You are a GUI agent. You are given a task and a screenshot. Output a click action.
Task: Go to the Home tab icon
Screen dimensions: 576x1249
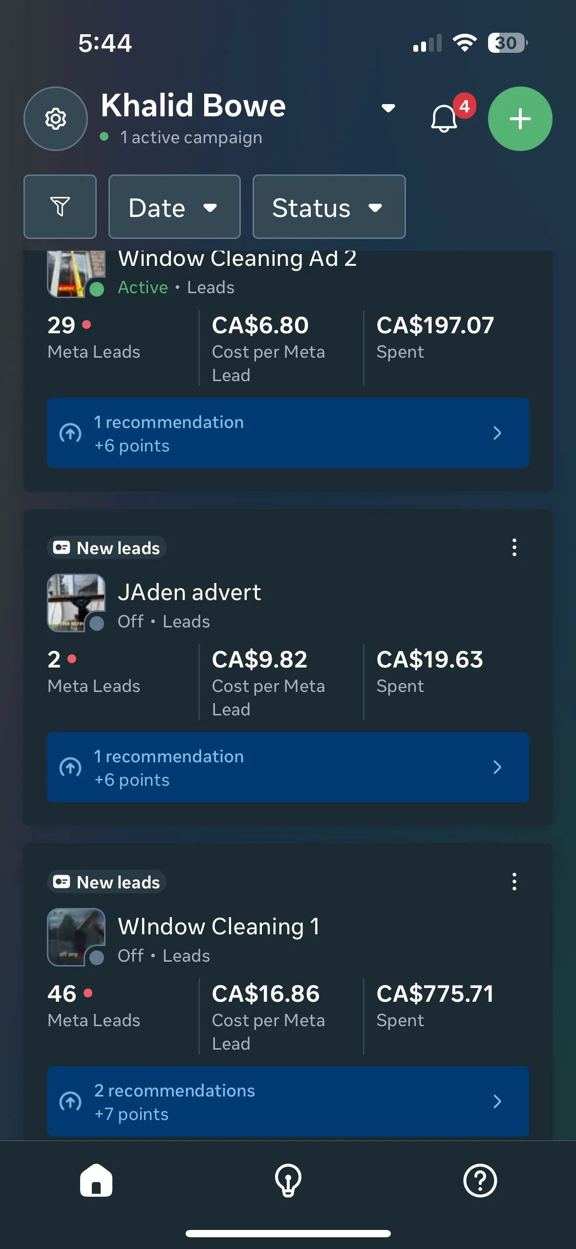[96, 1181]
